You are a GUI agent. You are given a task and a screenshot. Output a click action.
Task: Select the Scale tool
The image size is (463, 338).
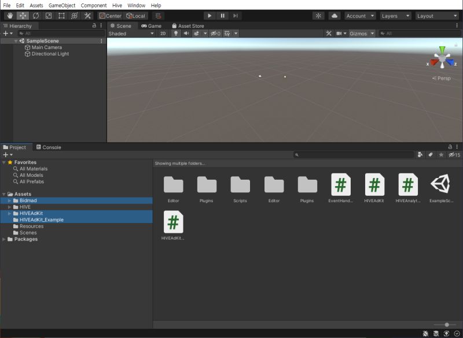pyautogui.click(x=49, y=16)
